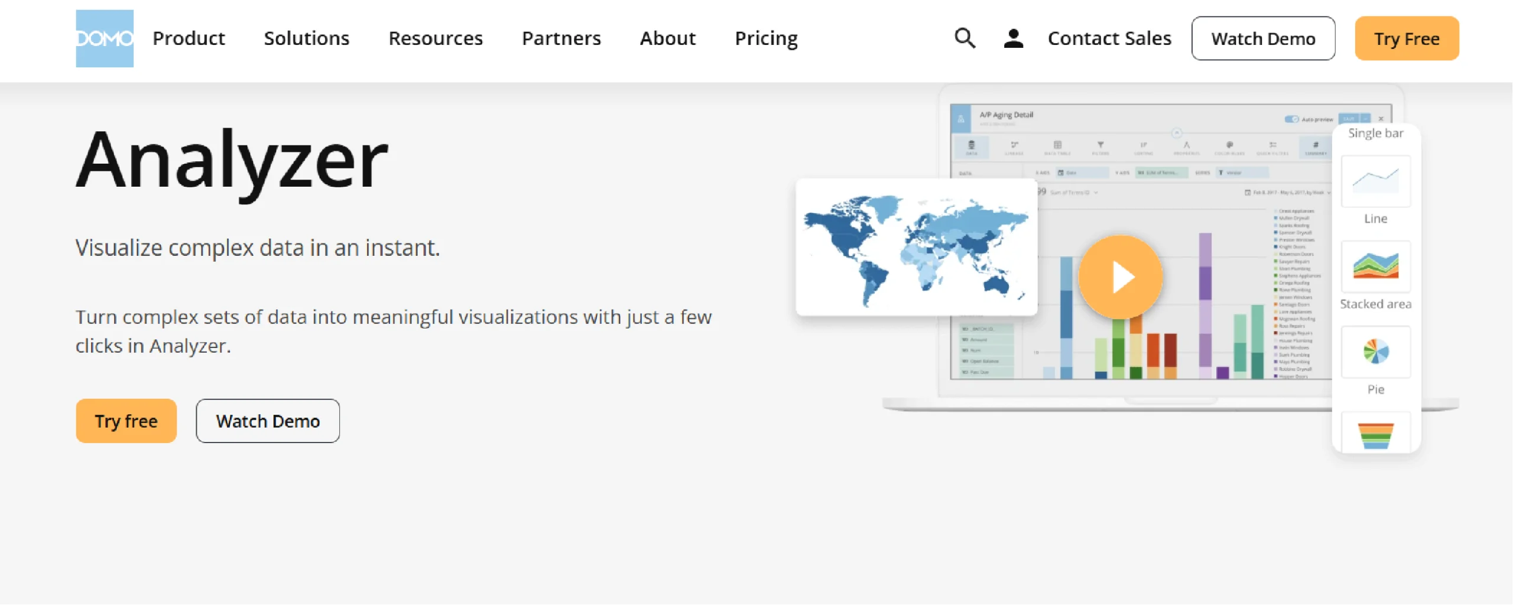Open the Data Table icon in the toolbar
Screen dimensions: 1513x605
[x=1057, y=145]
